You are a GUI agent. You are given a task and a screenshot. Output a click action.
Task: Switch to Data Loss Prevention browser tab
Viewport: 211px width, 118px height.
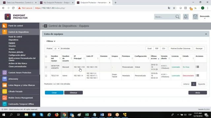(x=20, y=3)
